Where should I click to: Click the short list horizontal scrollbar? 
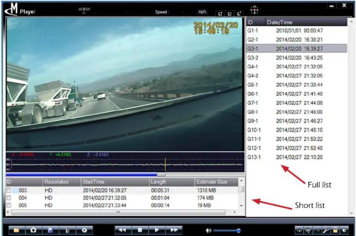click(x=118, y=212)
